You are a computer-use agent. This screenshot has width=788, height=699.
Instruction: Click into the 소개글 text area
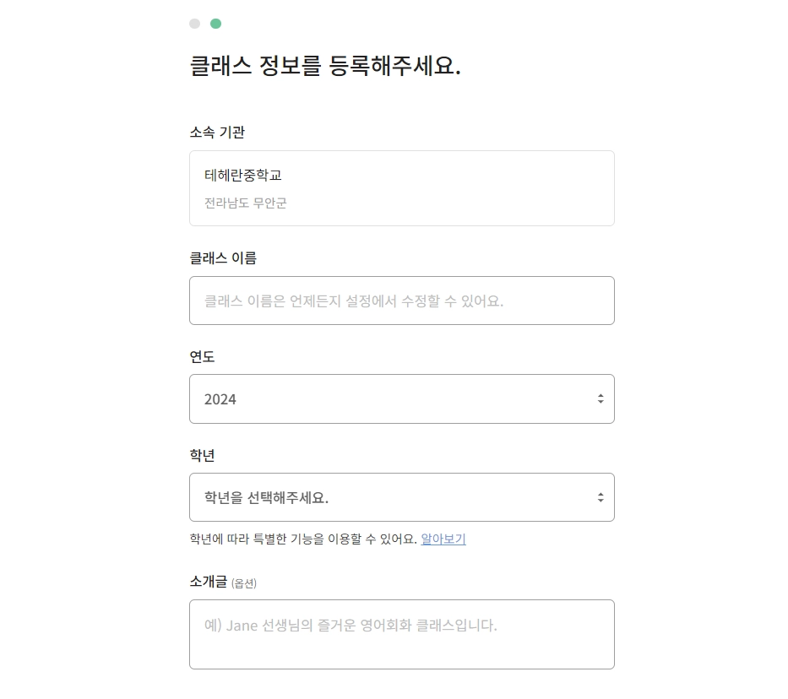point(401,634)
